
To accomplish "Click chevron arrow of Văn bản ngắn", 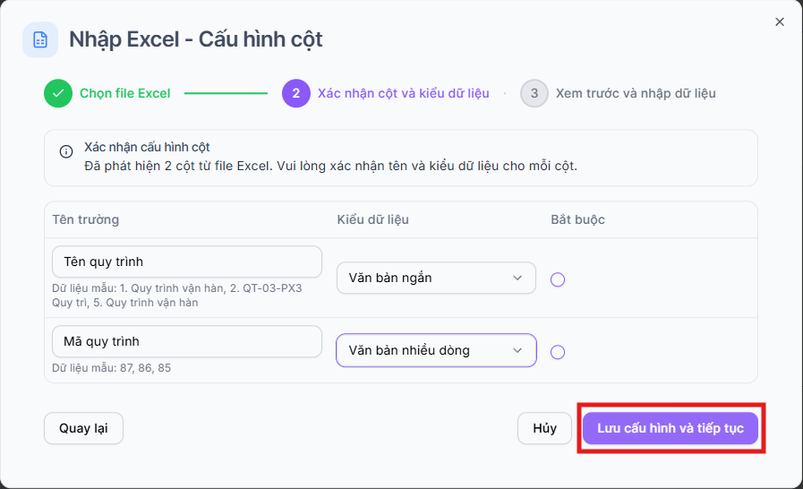I will pyautogui.click(x=517, y=278).
